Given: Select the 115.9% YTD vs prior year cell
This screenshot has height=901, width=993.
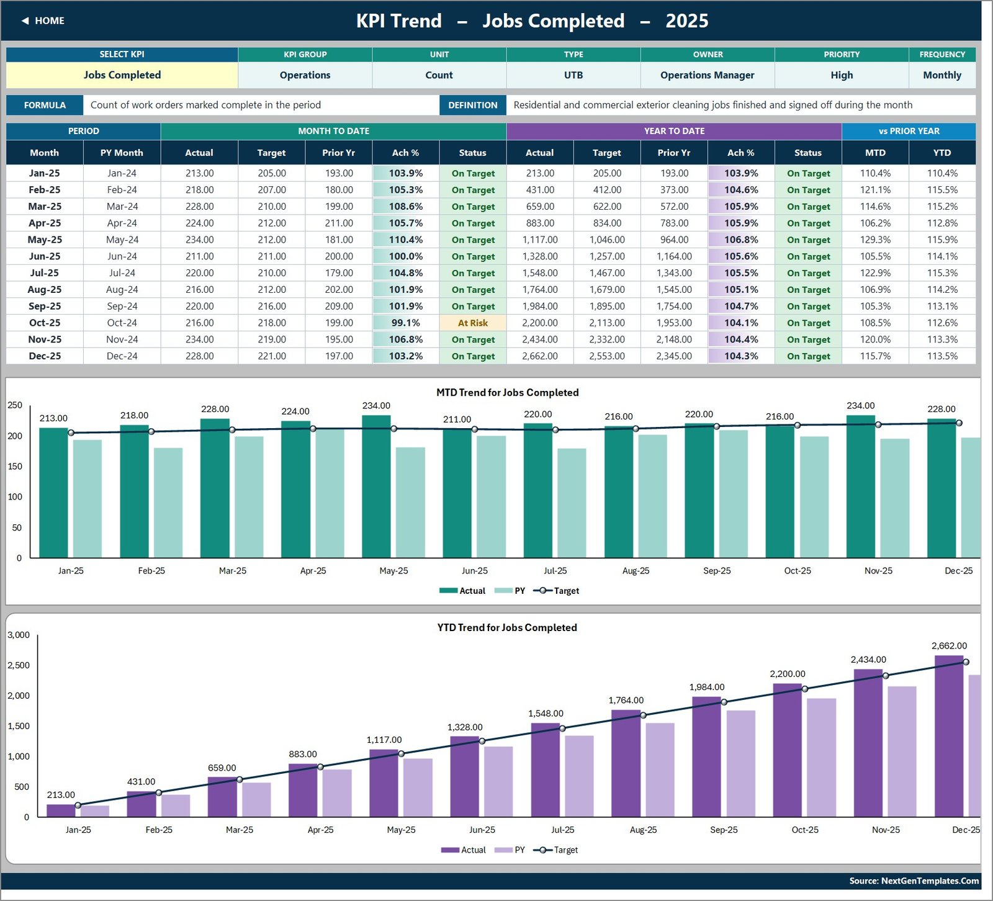Looking at the screenshot, I should (x=942, y=240).
